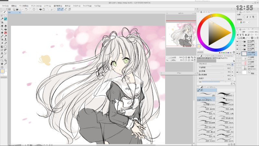Click the Lock layer padlock icon
This screenshot has height=146, width=259.
coord(246,35)
